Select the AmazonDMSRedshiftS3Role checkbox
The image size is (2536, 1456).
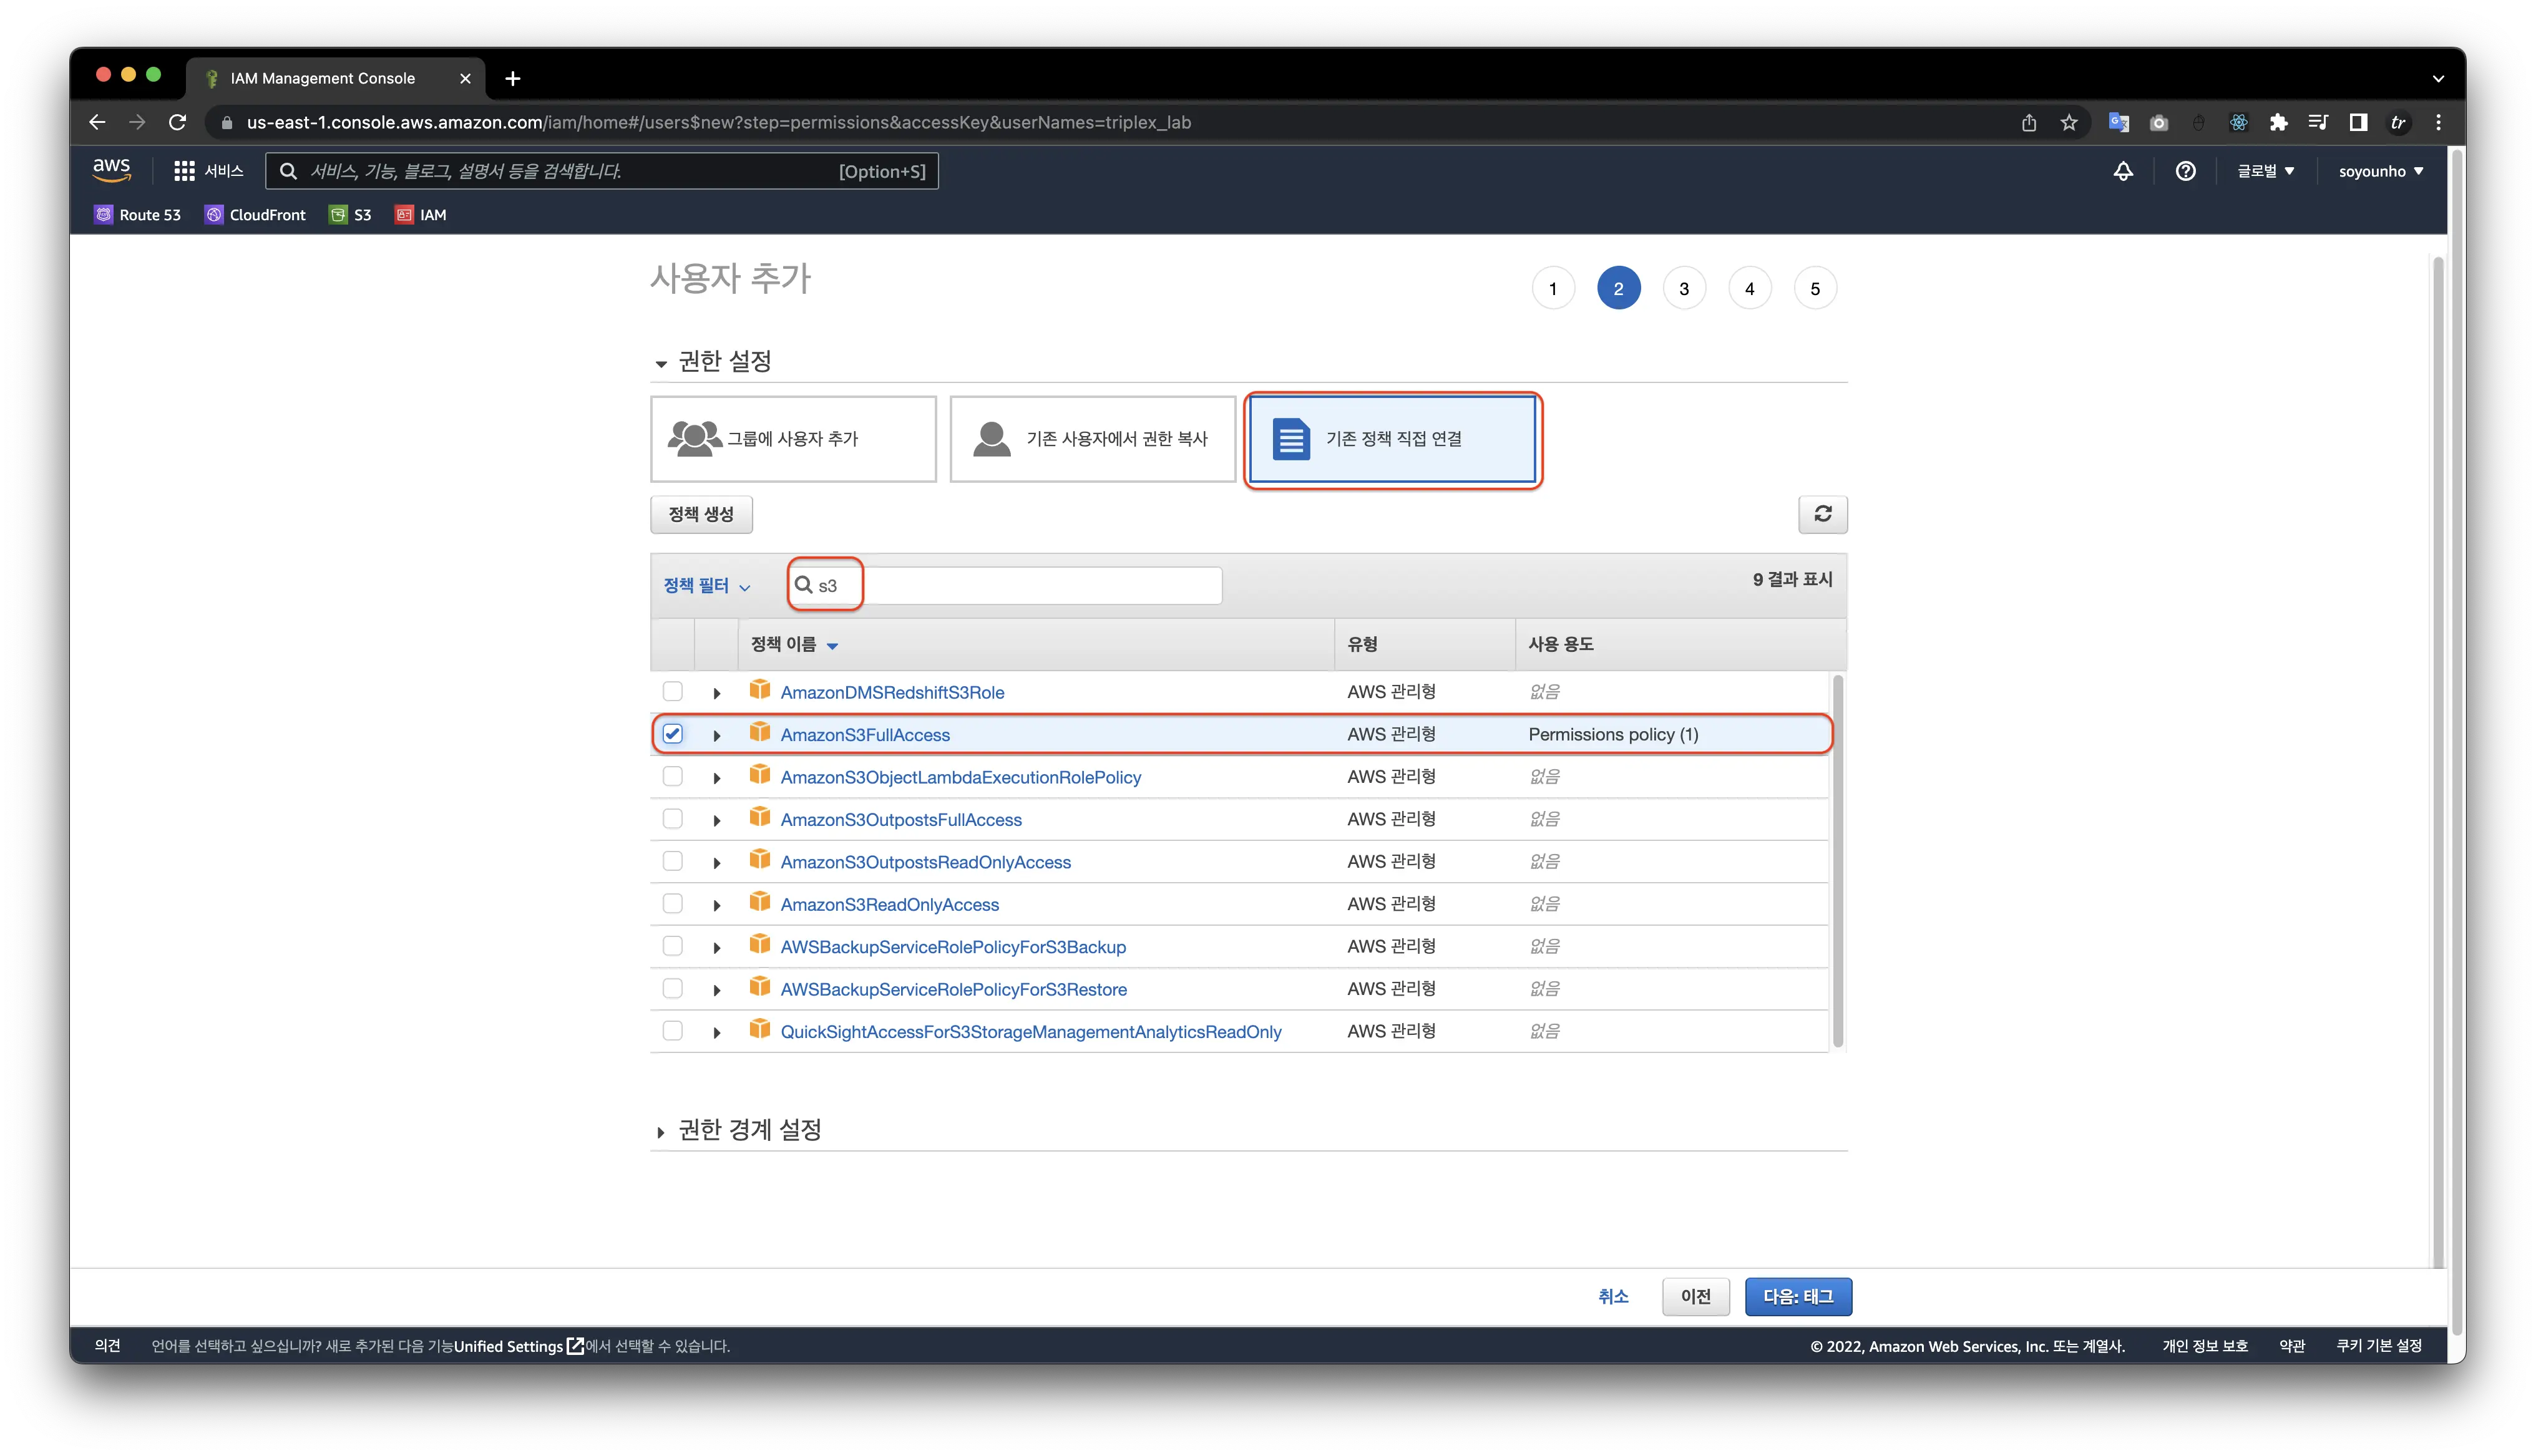(673, 692)
